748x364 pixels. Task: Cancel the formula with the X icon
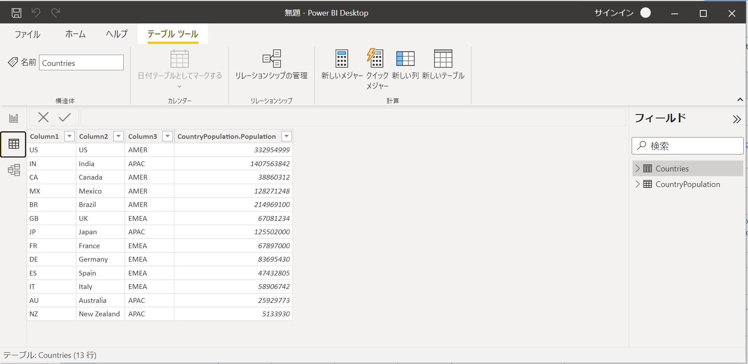(x=43, y=117)
